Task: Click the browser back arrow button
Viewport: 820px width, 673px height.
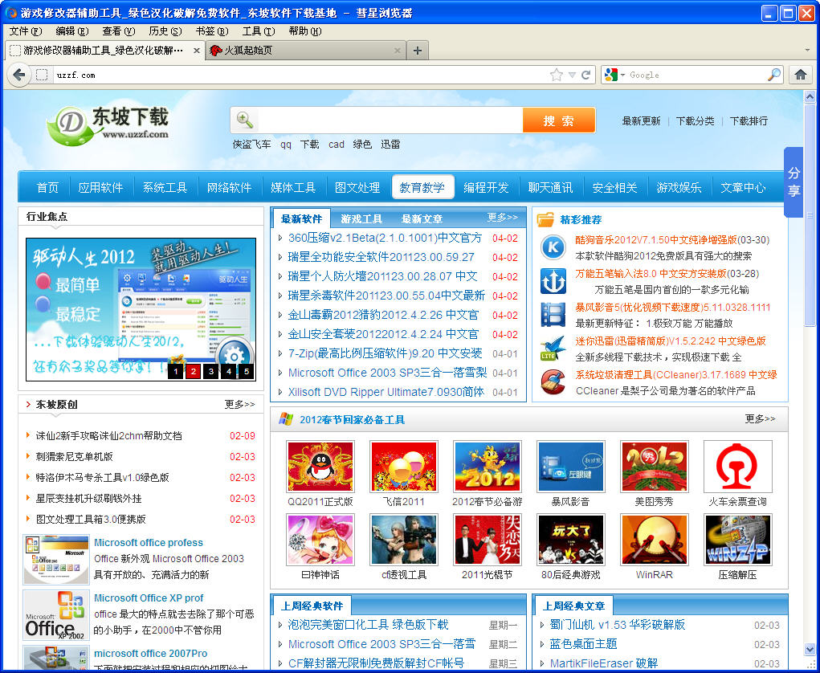Action: pyautogui.click(x=18, y=75)
